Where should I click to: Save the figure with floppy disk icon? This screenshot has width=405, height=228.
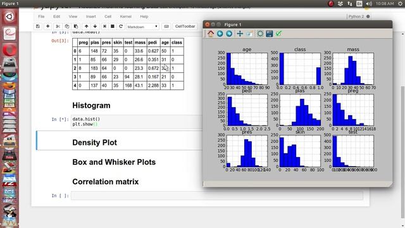click(x=270, y=34)
